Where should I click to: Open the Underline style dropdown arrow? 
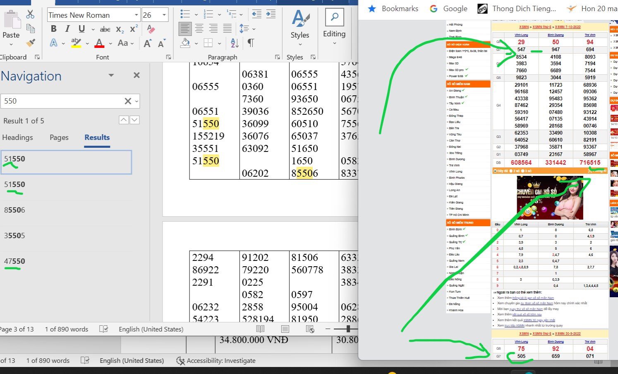pyautogui.click(x=93, y=29)
